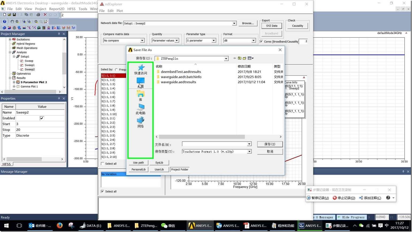Click the PersonalLib button
Image resolution: width=412 pixels, height=232 pixels.
[138, 169]
